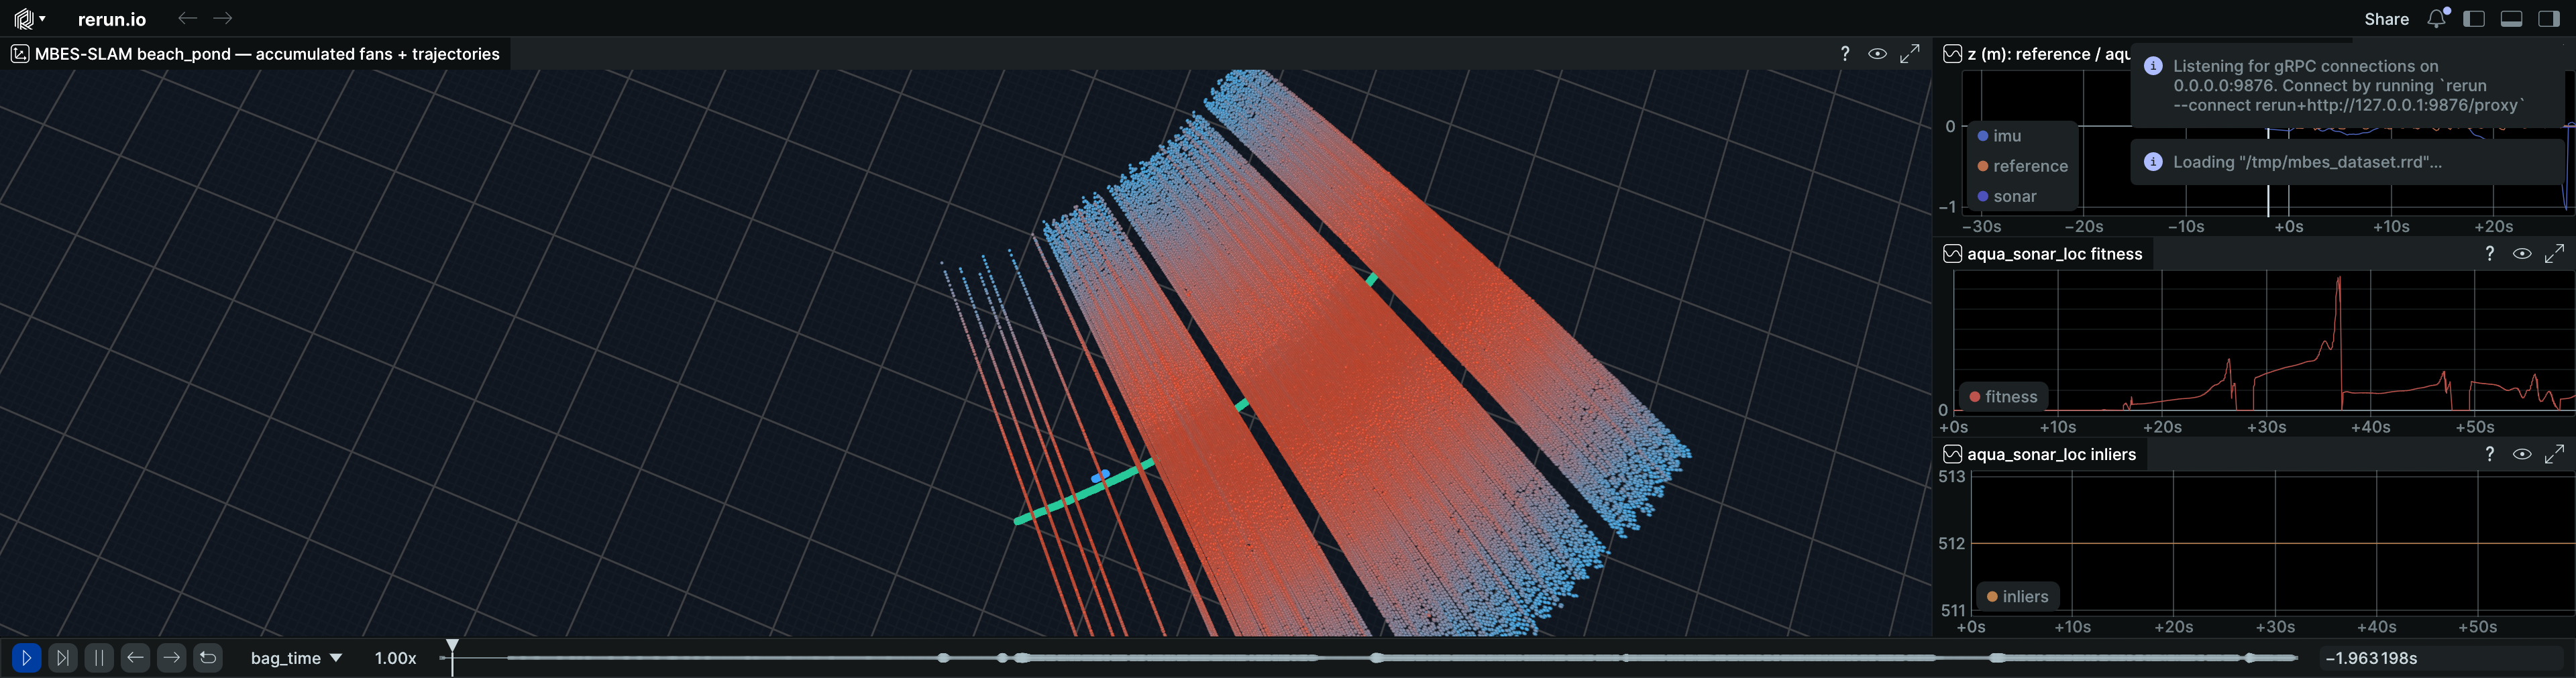
Task: Open help for the inliers plot
Action: click(2490, 454)
